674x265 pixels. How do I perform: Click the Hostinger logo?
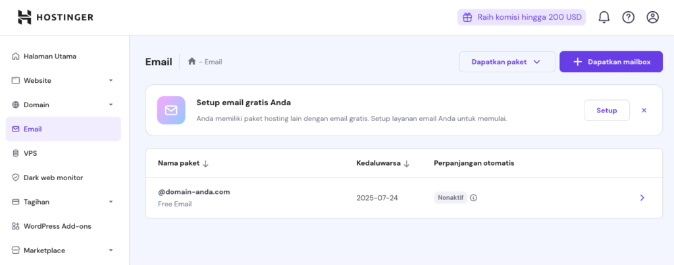pos(56,17)
